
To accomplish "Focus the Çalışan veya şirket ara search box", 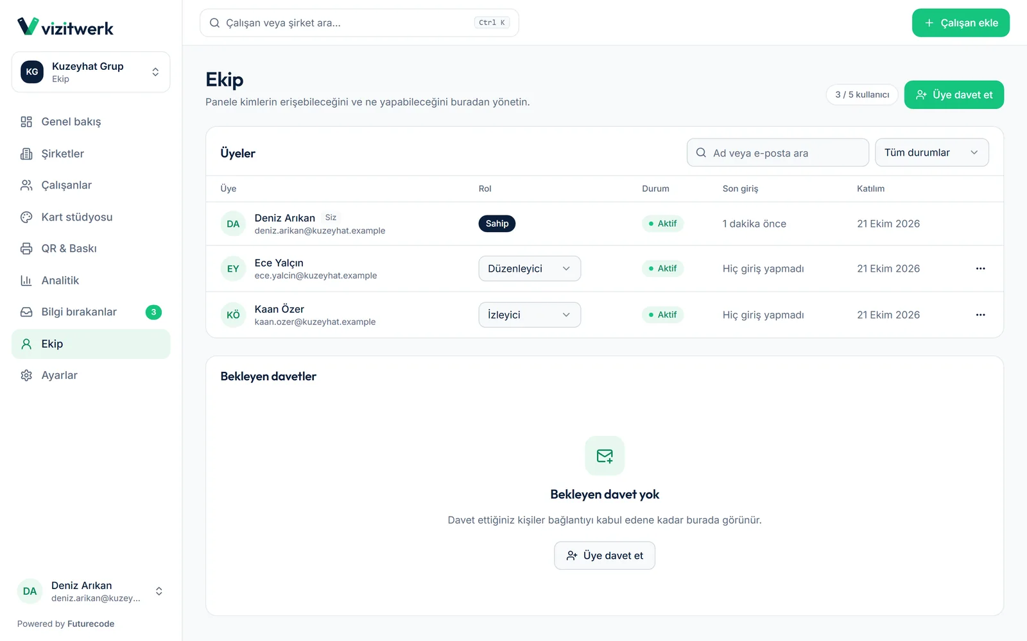I will (359, 23).
